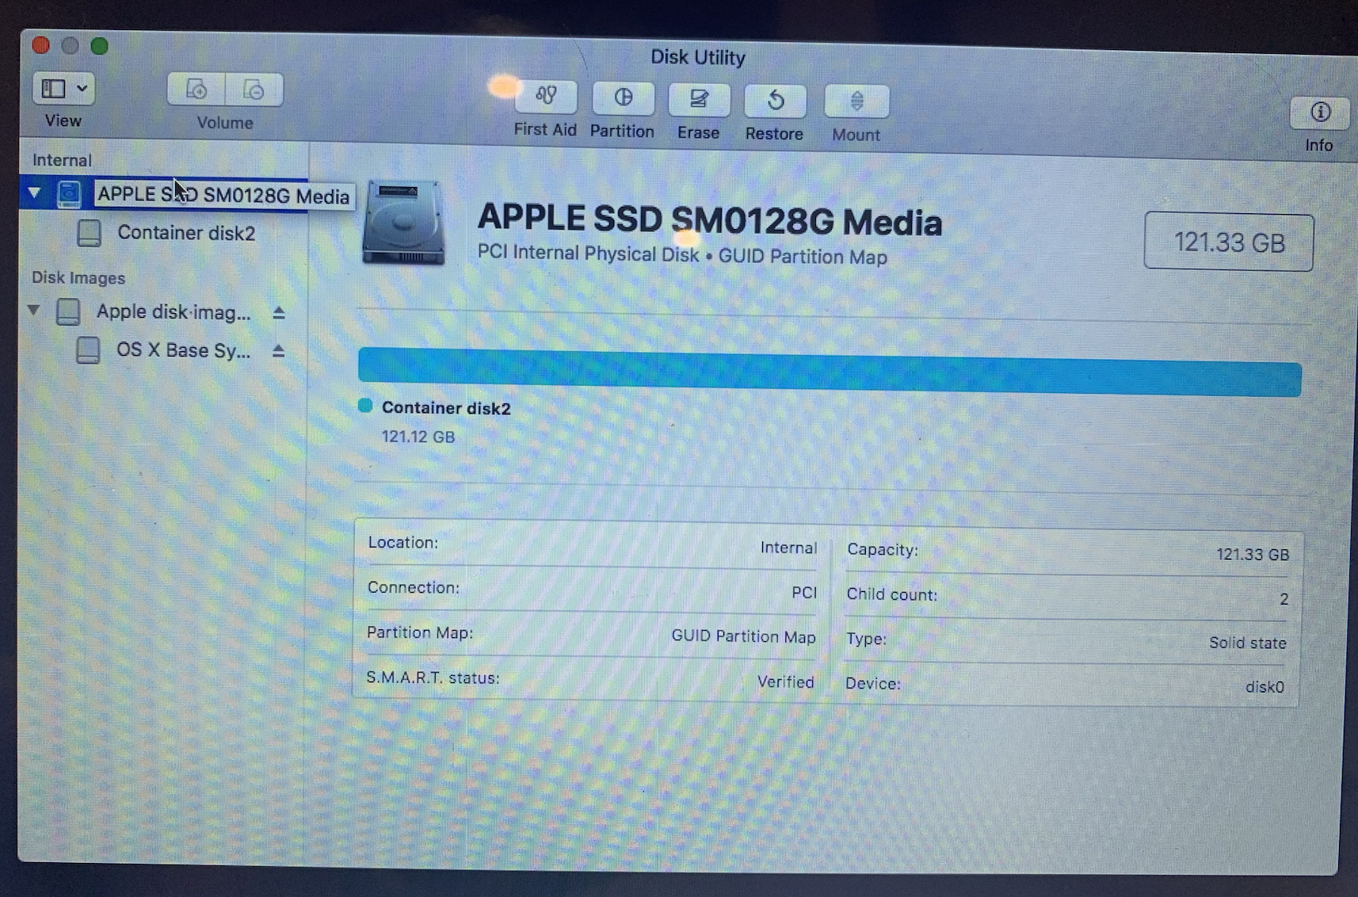Click the Capacity 121.33 GB value

pos(1253,555)
